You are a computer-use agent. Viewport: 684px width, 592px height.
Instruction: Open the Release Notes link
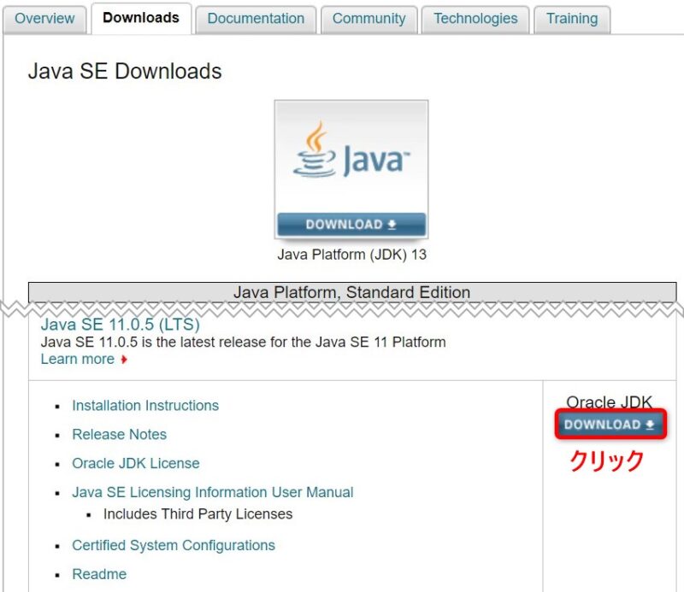coord(119,434)
